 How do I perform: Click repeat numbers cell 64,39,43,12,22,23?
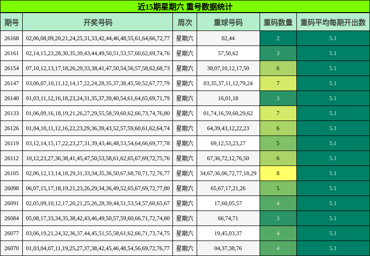pyautogui.click(x=228, y=128)
